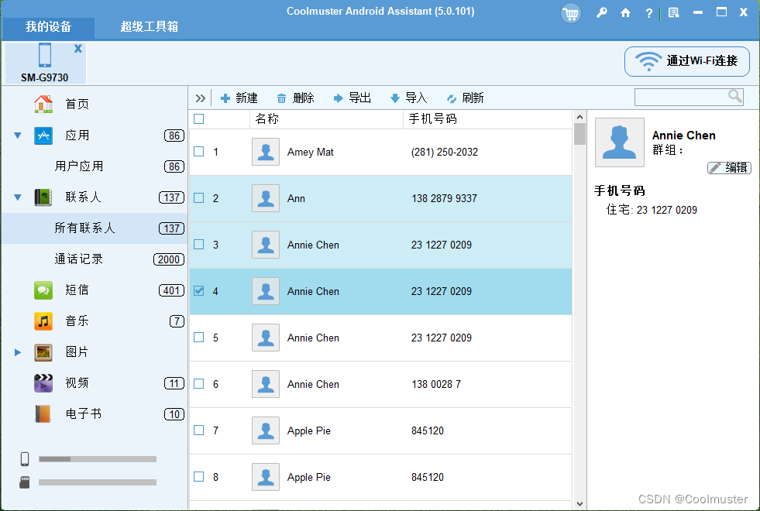Click the SD card storage icon
The height and width of the screenshot is (511, 760).
point(25,482)
